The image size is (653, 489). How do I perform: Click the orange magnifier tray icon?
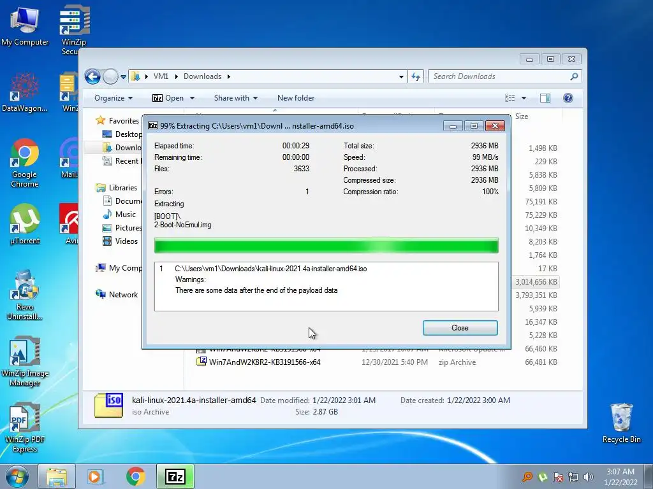click(527, 477)
